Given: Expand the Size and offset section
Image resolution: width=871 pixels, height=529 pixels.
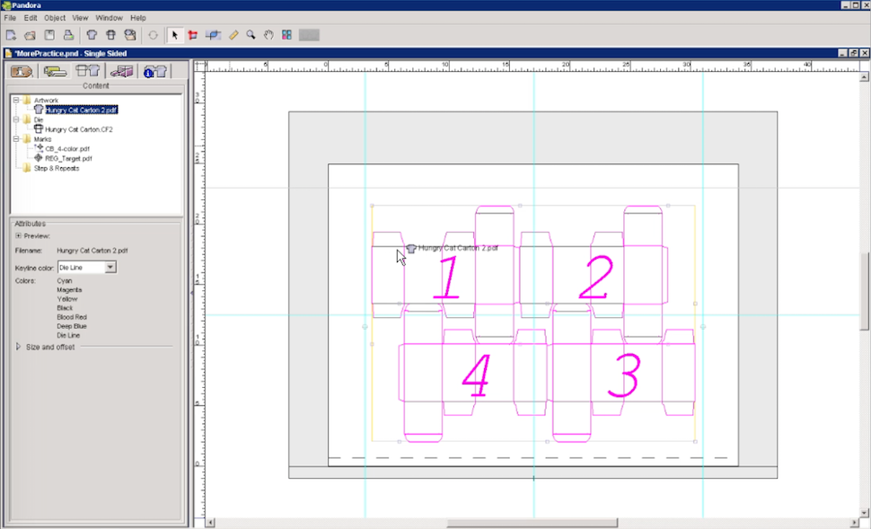Looking at the screenshot, I should [x=19, y=346].
